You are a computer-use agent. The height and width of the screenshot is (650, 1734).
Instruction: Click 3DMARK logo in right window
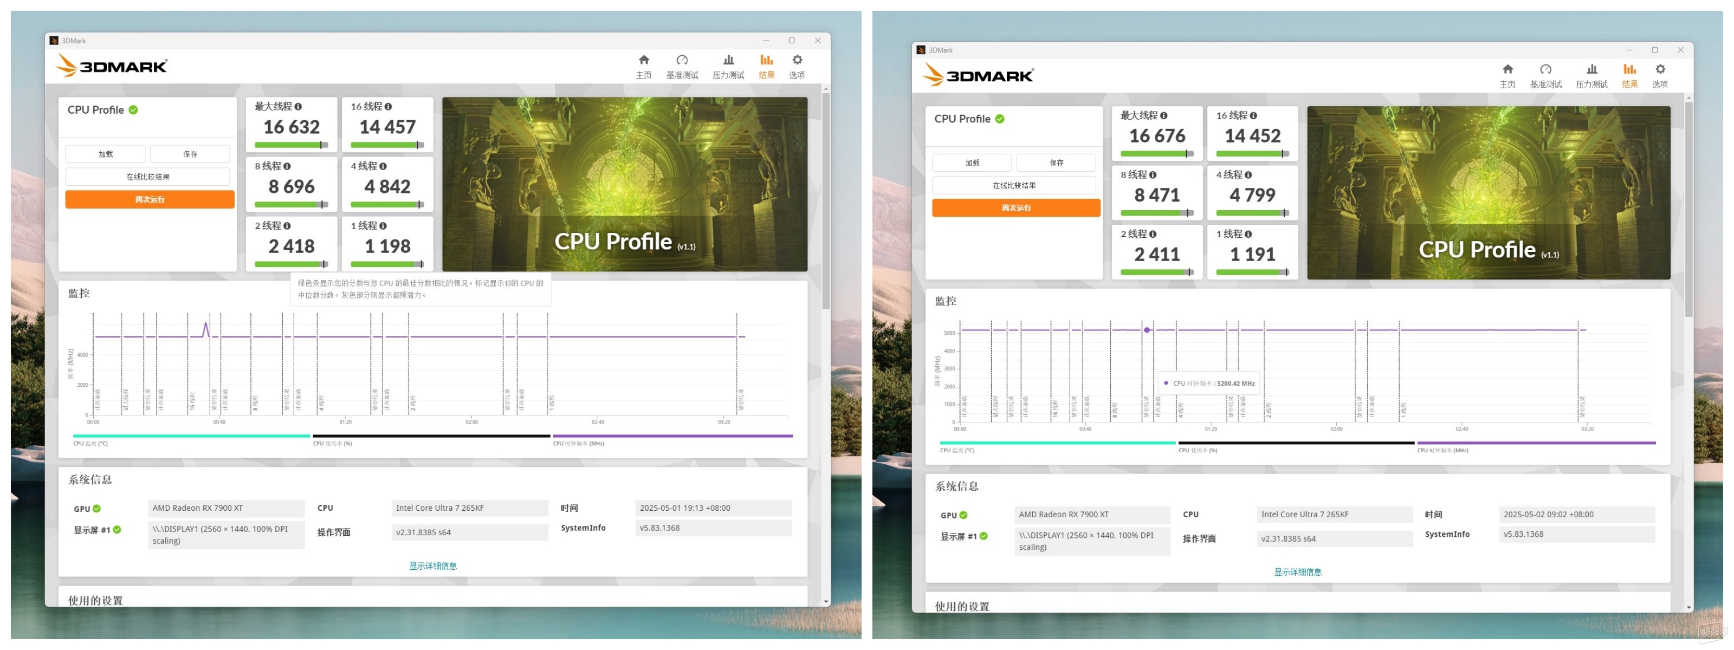(978, 75)
